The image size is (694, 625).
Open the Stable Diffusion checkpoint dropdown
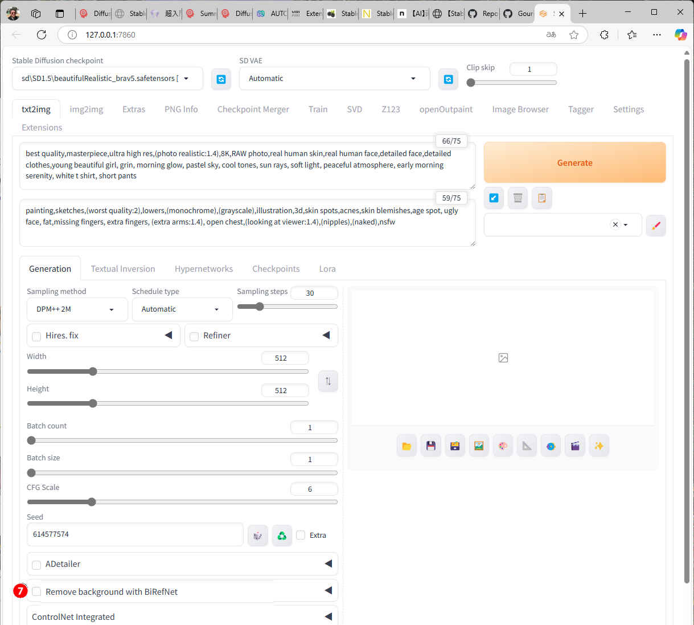click(107, 79)
